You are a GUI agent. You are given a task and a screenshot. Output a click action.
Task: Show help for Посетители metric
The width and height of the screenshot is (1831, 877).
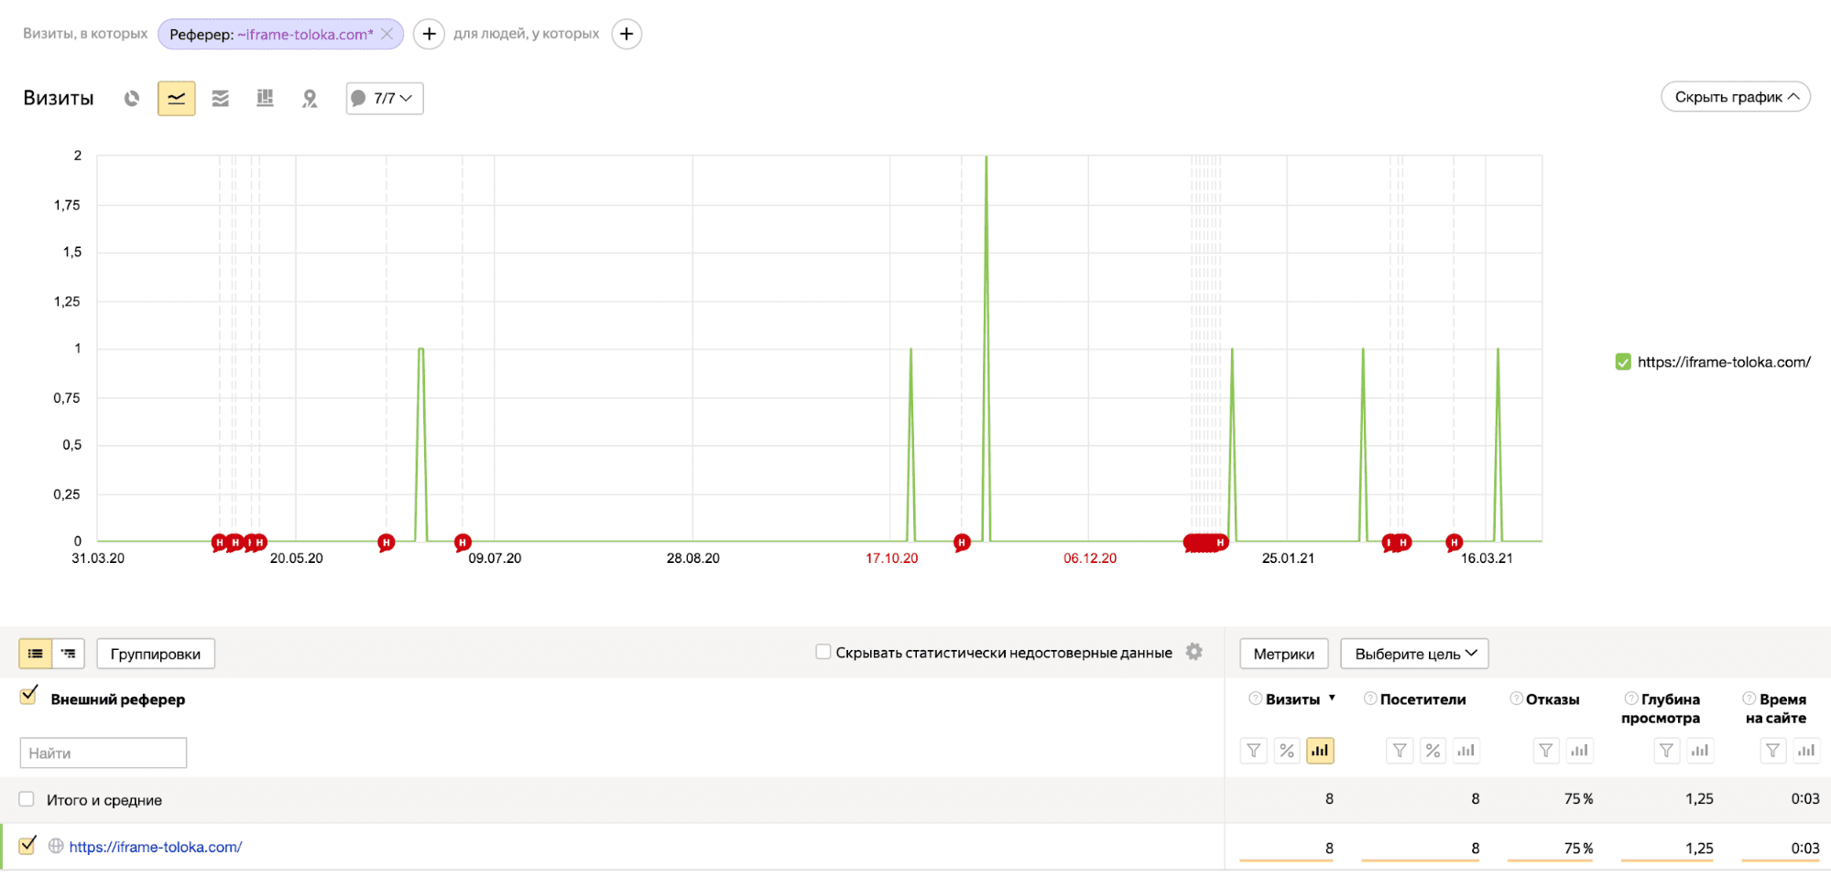(1370, 698)
